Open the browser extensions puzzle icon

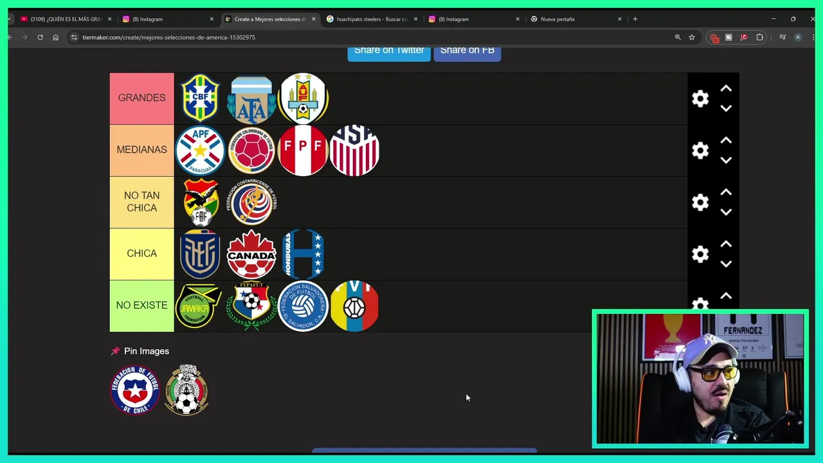pos(760,37)
